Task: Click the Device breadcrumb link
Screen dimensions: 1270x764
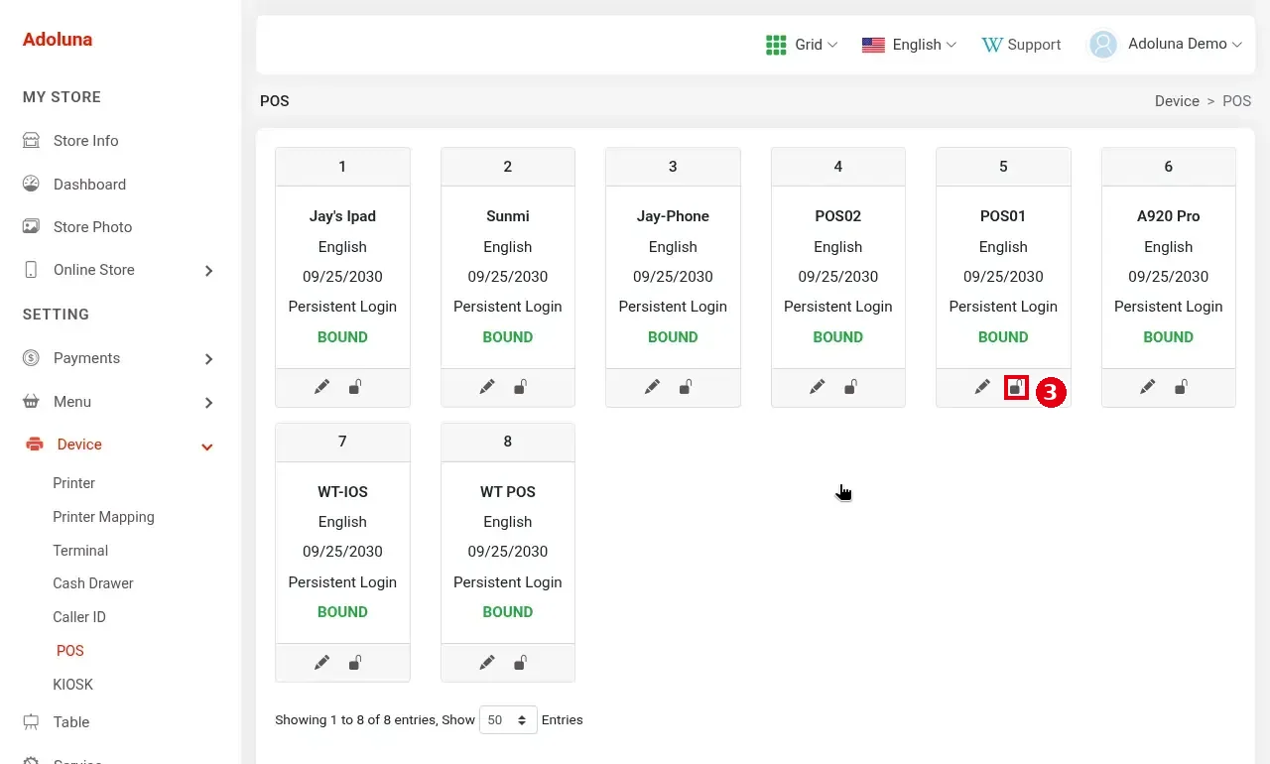Action: tap(1177, 101)
